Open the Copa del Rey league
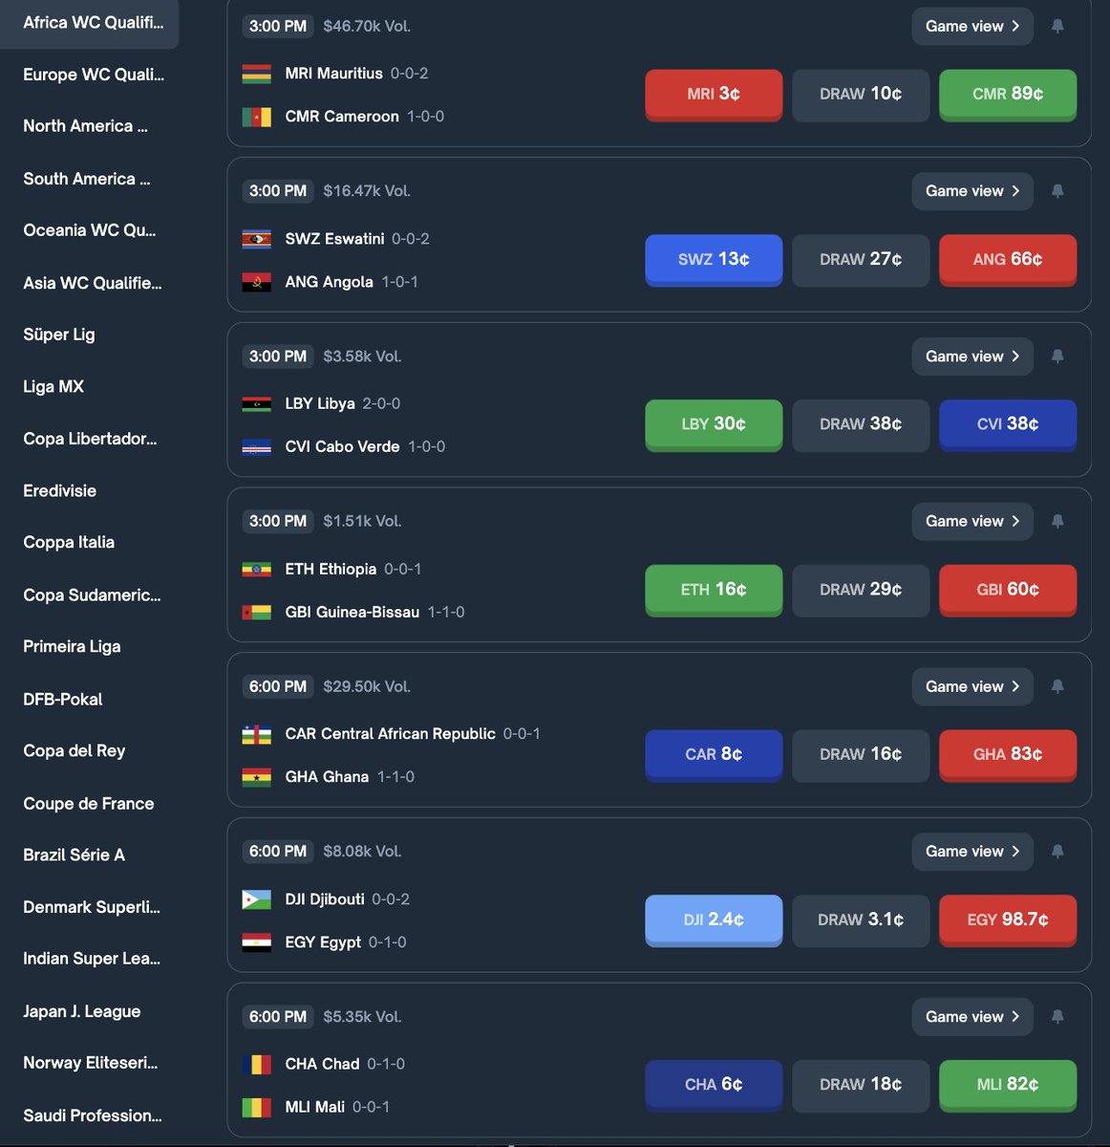This screenshot has width=1110, height=1147. point(75,751)
